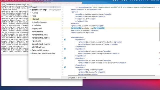Open the View menu
160x90 pixels.
coord(16,1)
